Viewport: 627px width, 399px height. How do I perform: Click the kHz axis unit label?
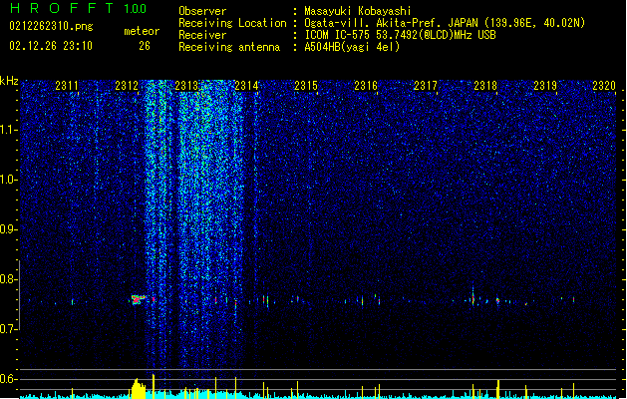(x=9, y=81)
